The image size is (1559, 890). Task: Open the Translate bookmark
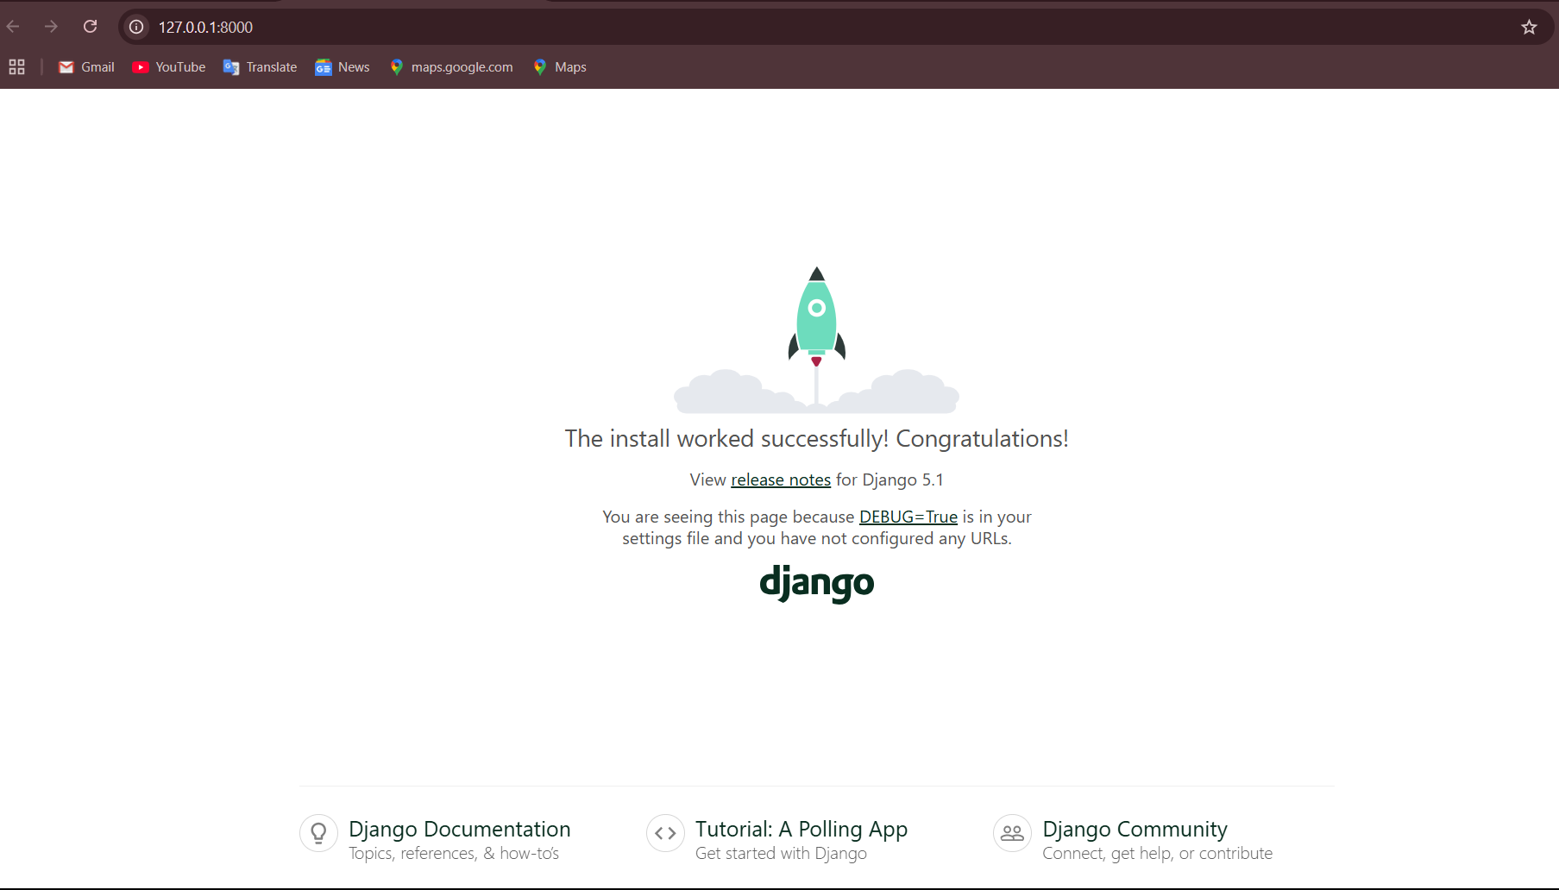pyautogui.click(x=260, y=67)
